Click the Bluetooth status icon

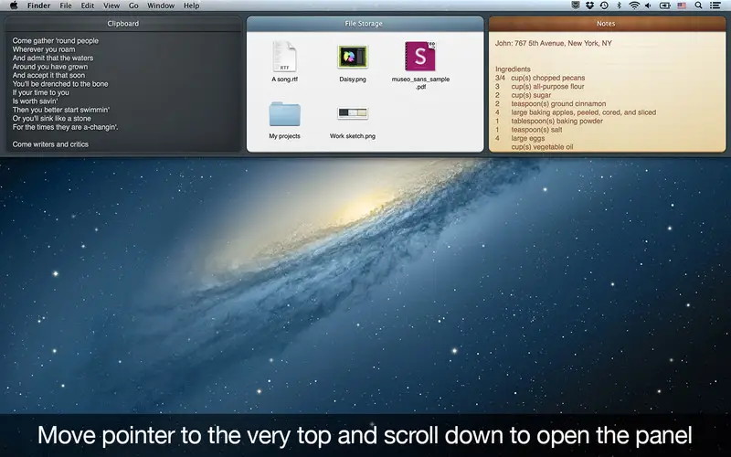[x=620, y=5]
